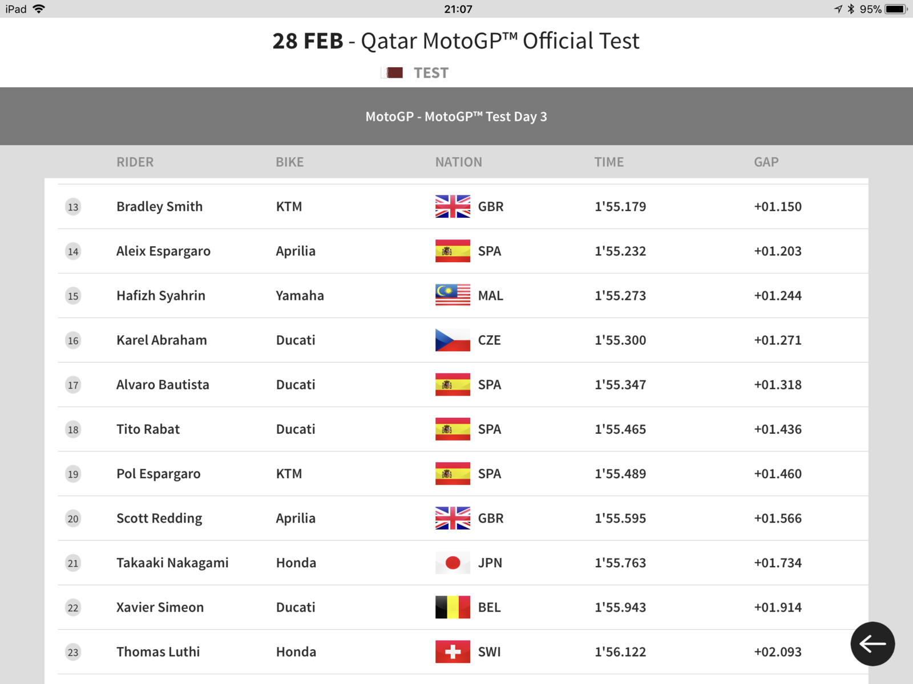Select the Scott Redding row

point(463,518)
